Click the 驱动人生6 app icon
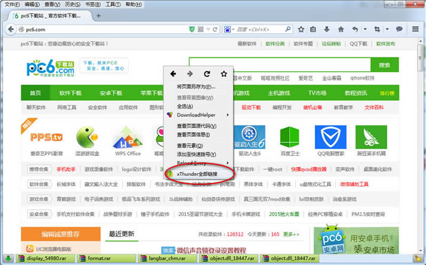Screen dimensions: 426x265 (x=249, y=137)
